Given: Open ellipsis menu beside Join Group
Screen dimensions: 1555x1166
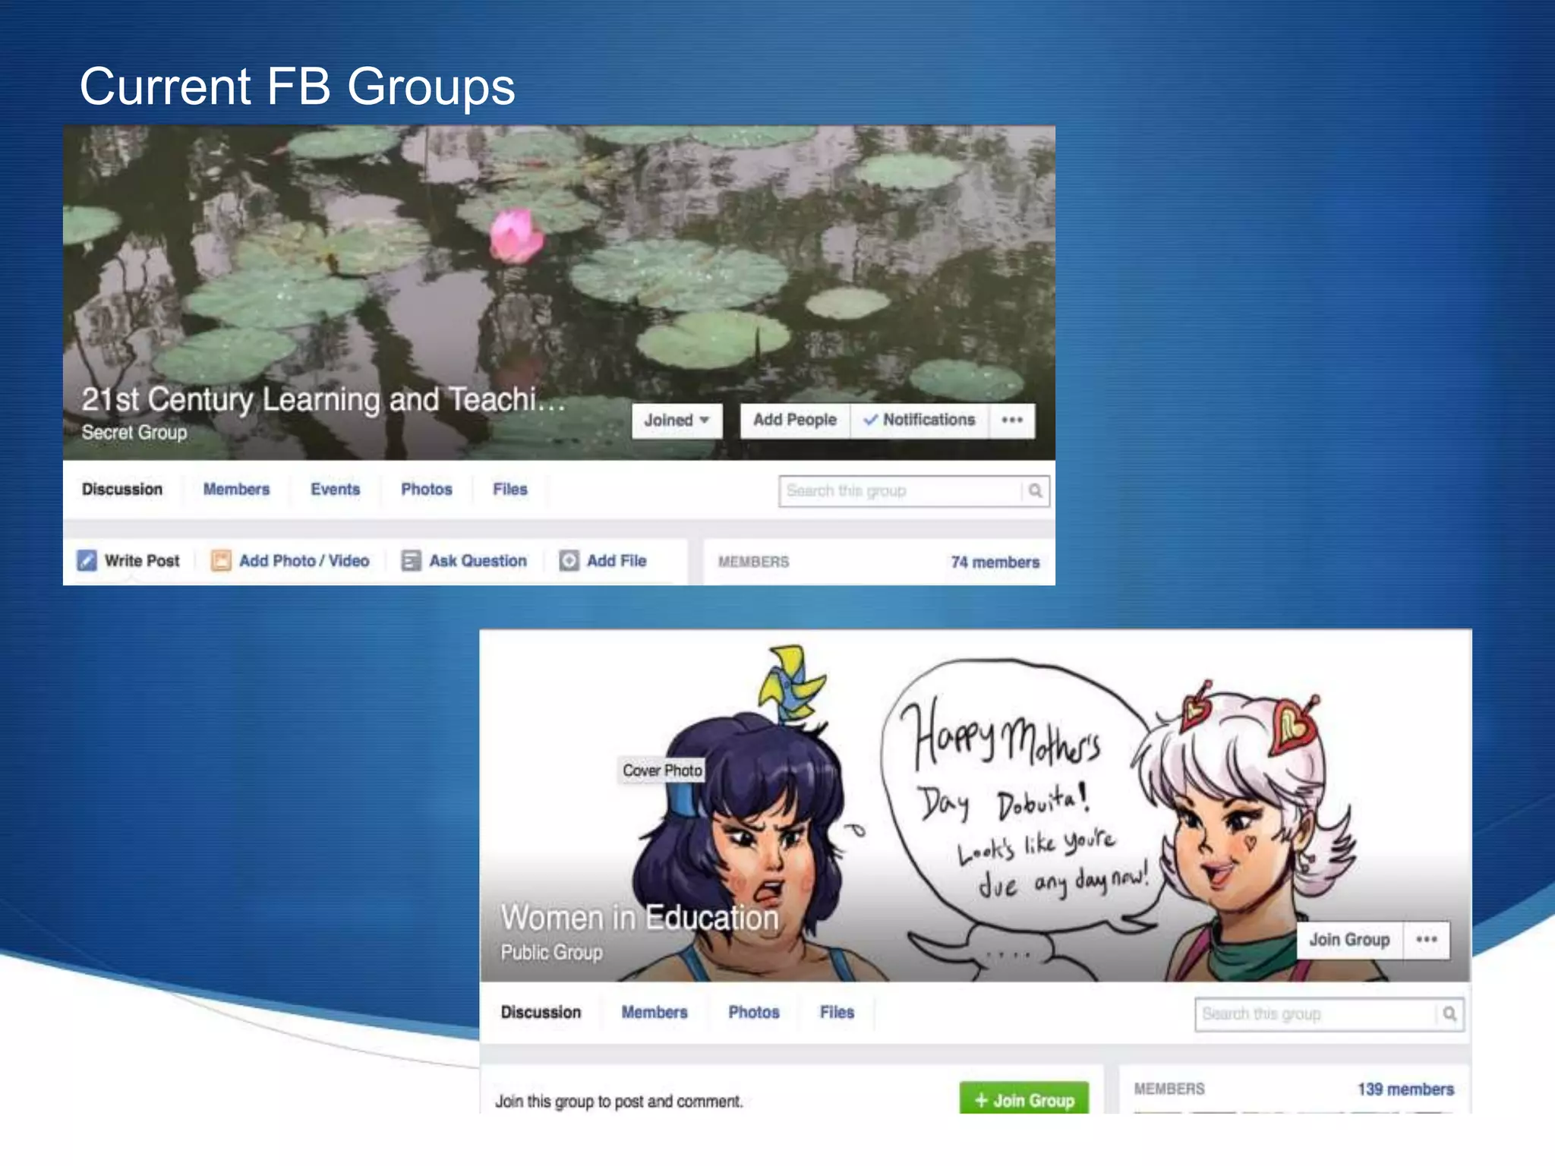Looking at the screenshot, I should (x=1427, y=940).
